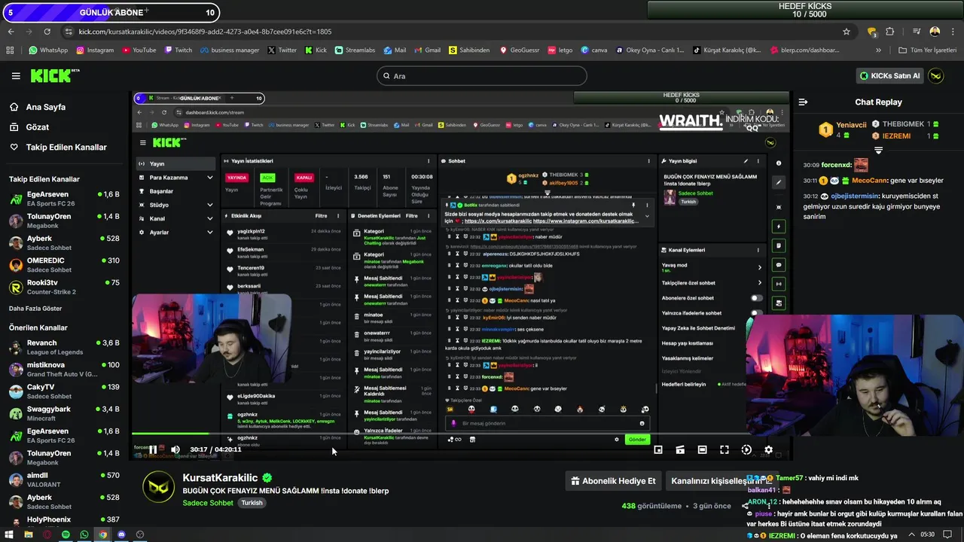This screenshot has height=542, width=964.
Task: Pause the video playback
Action: [153, 449]
